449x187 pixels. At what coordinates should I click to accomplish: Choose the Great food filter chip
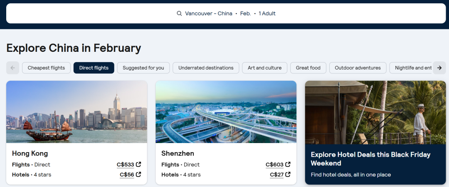click(x=308, y=68)
